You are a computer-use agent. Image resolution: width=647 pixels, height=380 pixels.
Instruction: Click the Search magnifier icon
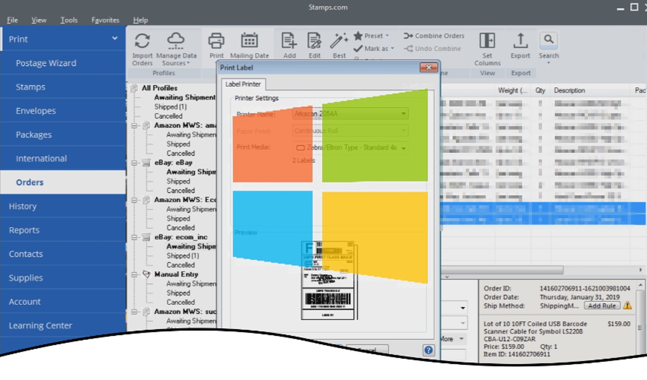[548, 40]
